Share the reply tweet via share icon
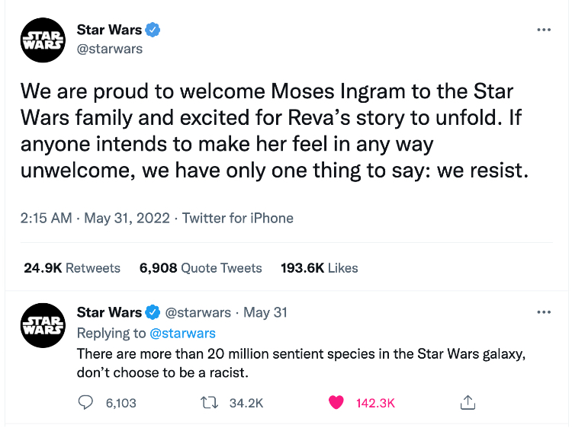The image size is (572, 428). pos(468,401)
